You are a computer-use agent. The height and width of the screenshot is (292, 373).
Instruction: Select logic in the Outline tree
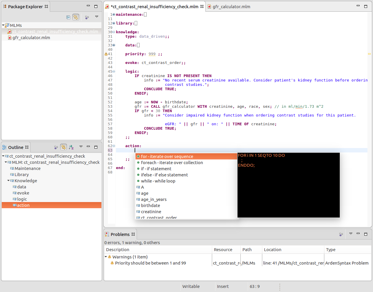[22, 199]
